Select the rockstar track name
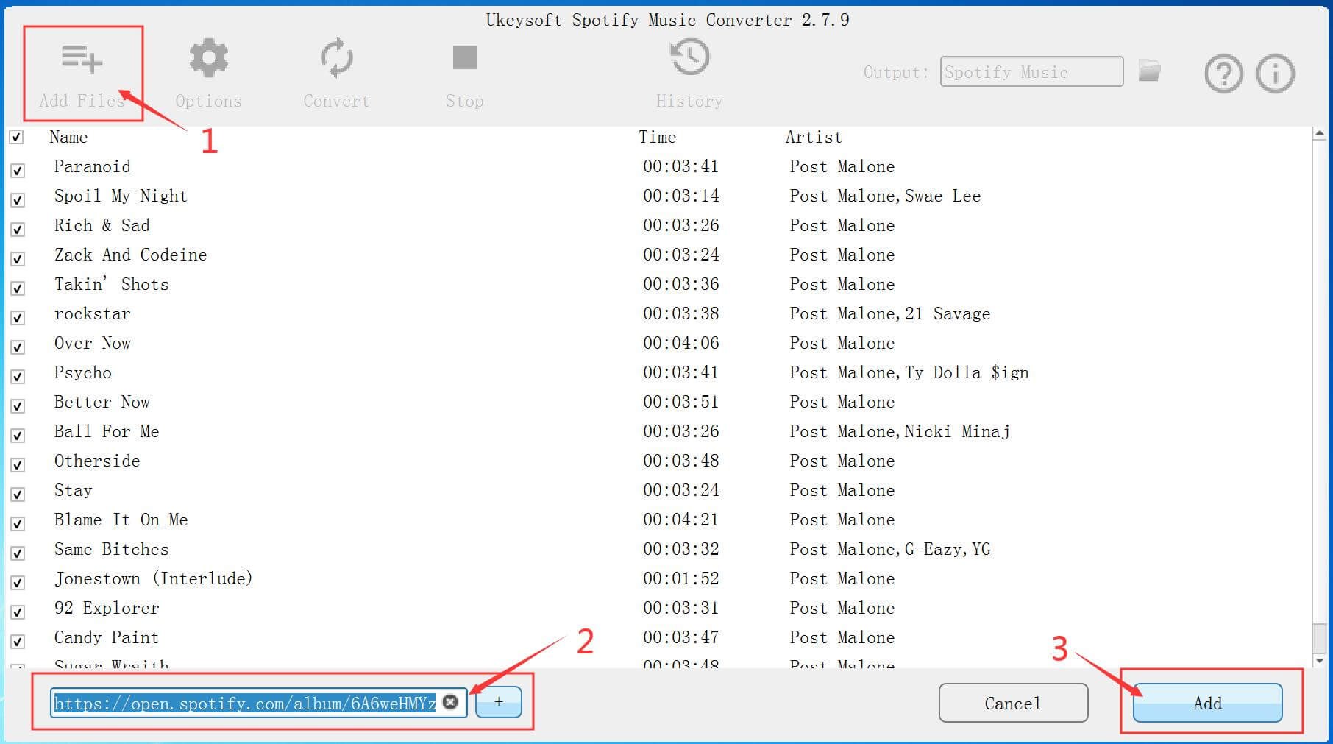Image resolution: width=1333 pixels, height=744 pixels. 93,313
